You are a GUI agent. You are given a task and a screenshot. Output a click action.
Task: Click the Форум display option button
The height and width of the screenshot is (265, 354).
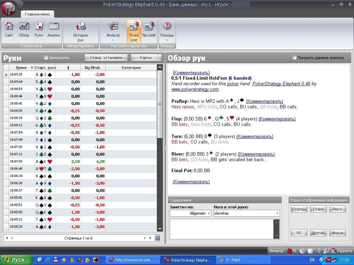click(x=337, y=233)
